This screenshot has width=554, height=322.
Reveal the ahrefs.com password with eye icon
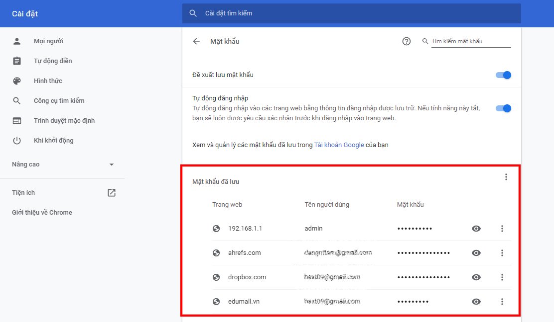click(476, 253)
